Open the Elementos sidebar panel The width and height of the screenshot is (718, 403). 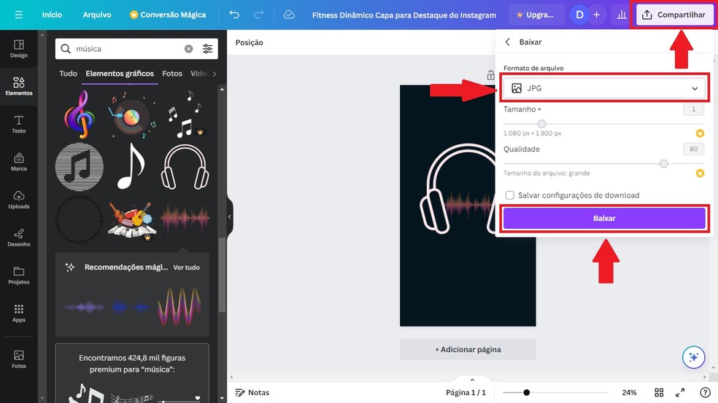point(19,86)
